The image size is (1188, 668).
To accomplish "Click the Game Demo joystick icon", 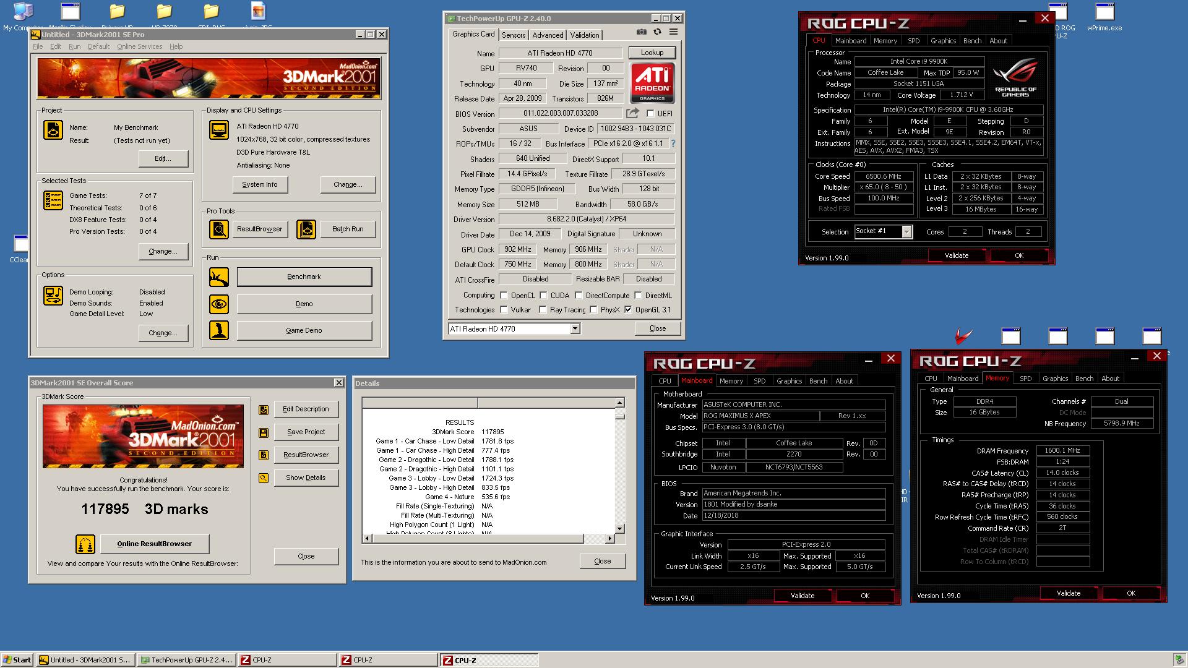I will point(219,330).
